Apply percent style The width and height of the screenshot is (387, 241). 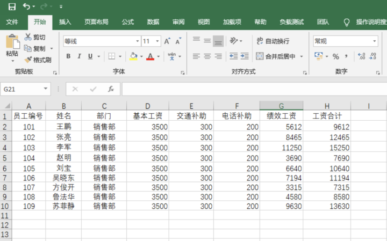pyautogui.click(x=335, y=56)
